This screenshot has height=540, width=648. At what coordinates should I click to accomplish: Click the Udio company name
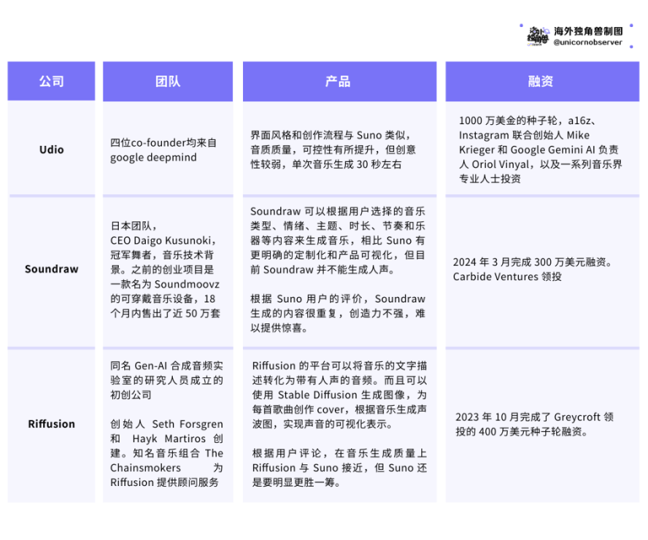pos(51,150)
